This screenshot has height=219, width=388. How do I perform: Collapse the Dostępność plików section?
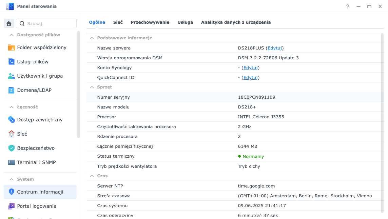click(x=12, y=35)
